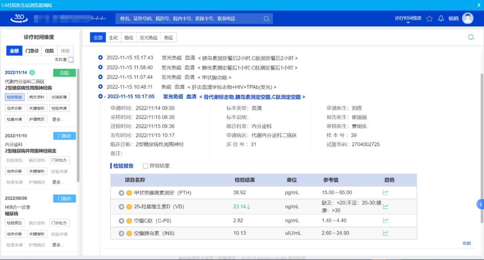
Task: Select the 10:17:05 report radio marker
Action: point(100,96)
